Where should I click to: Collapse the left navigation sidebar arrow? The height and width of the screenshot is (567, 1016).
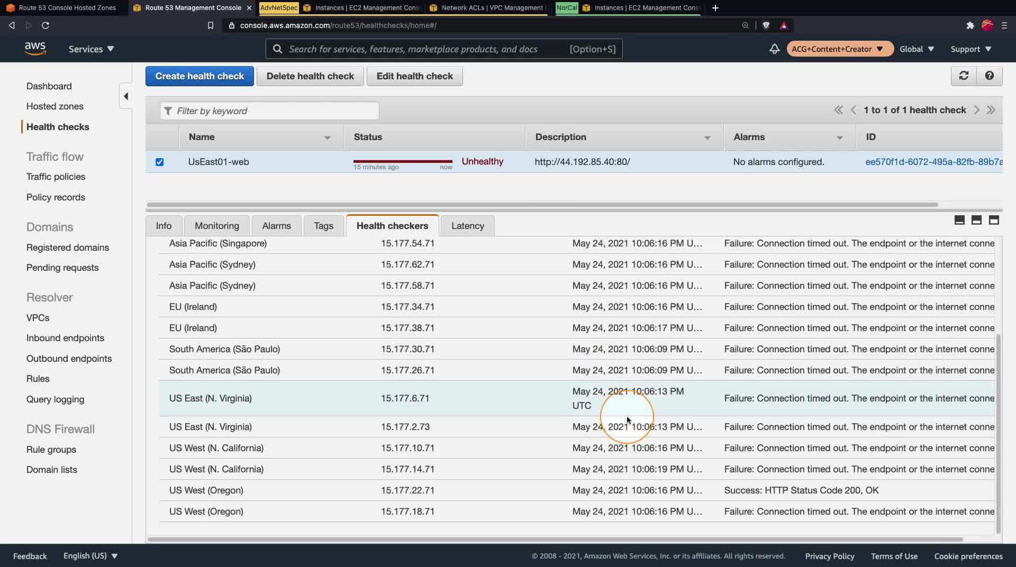tap(126, 96)
